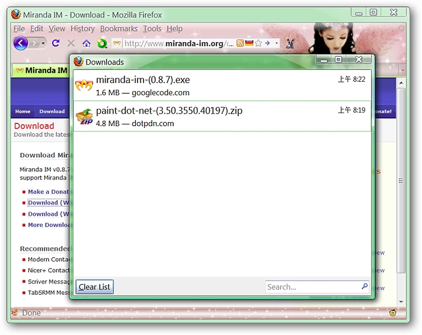The height and width of the screenshot is (335, 422).
Task: Go back with the blue Back arrow
Action: (20, 43)
